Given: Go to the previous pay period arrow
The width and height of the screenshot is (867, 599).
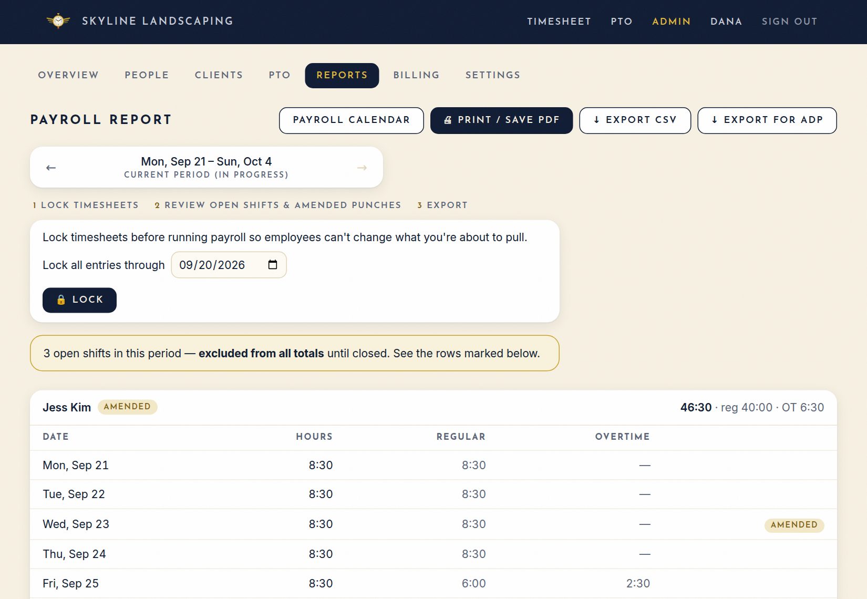Looking at the screenshot, I should [x=51, y=168].
